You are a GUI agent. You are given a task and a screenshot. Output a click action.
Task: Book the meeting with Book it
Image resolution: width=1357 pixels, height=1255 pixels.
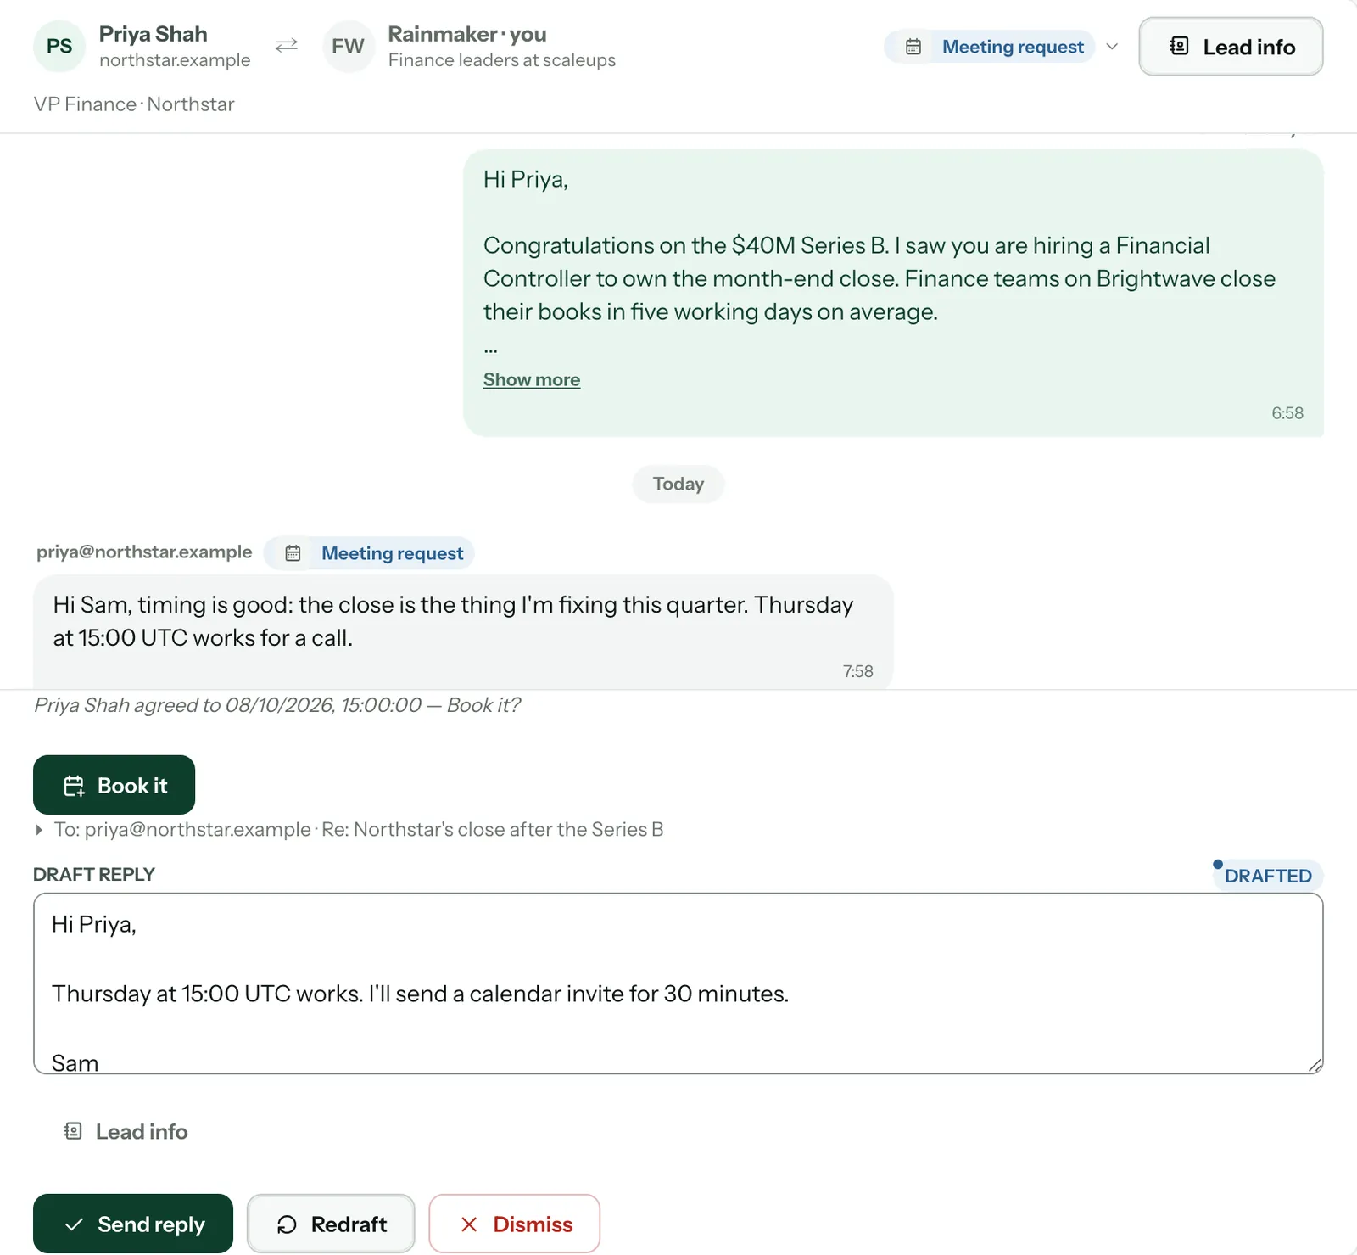click(114, 785)
